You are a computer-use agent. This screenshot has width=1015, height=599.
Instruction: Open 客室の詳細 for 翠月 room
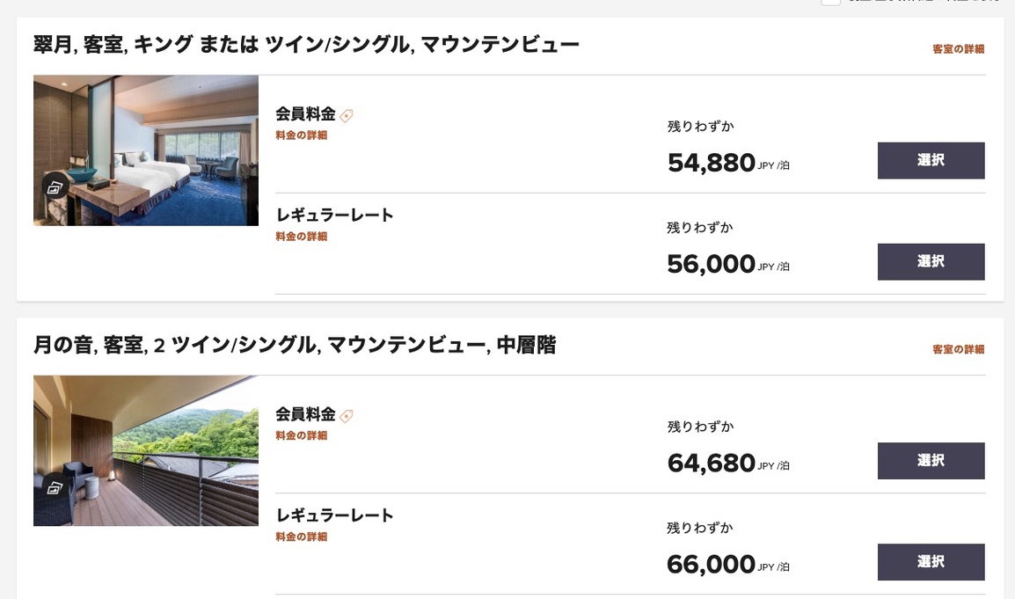pyautogui.click(x=958, y=49)
